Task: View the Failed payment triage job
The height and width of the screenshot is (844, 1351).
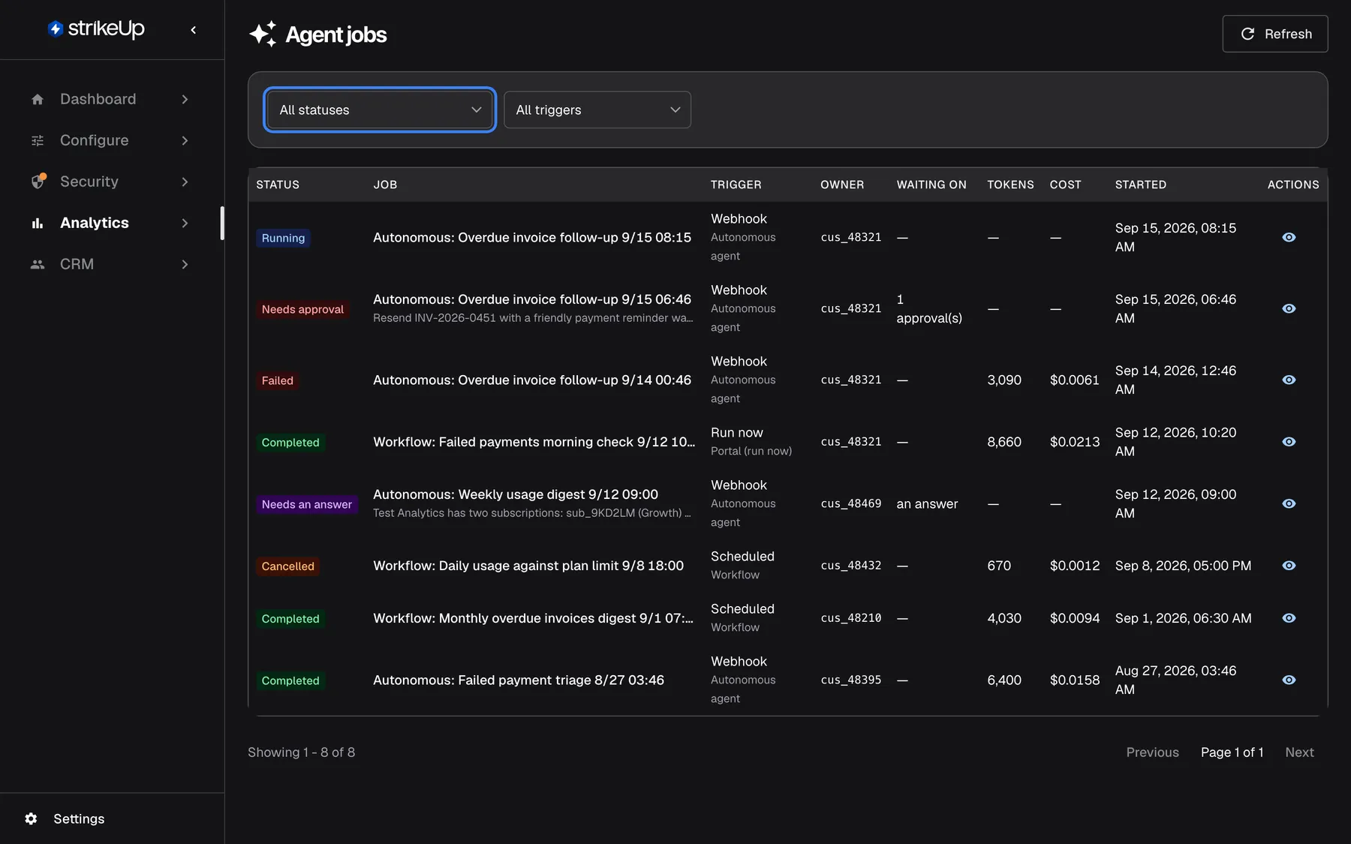Action: [1289, 680]
